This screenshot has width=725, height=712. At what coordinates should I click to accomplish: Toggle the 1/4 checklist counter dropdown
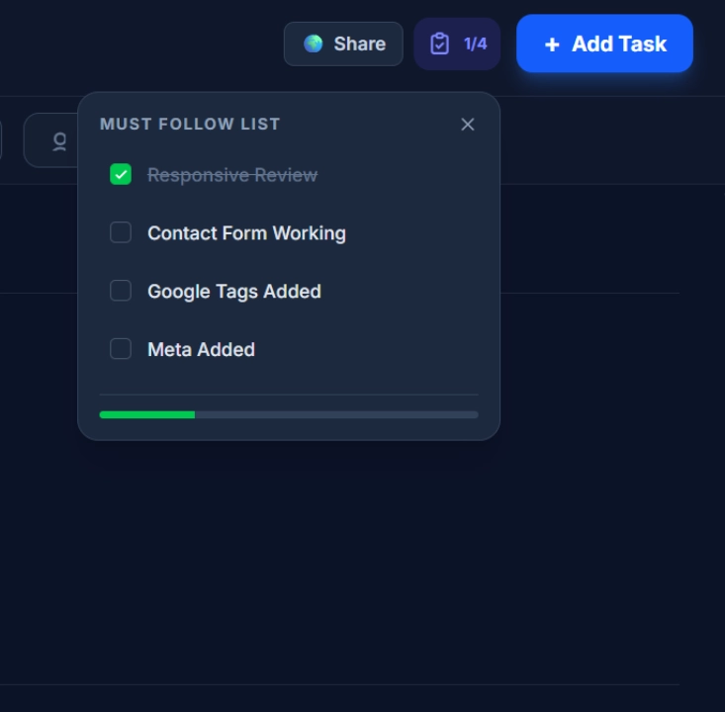coord(475,44)
